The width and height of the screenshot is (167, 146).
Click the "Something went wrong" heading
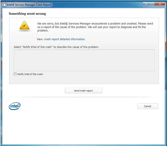[27, 14]
